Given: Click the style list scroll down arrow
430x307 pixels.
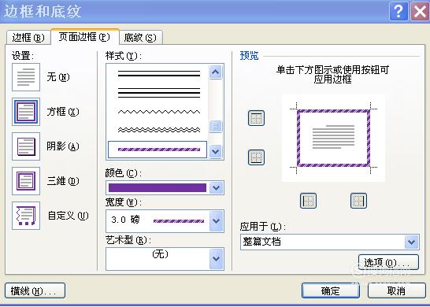Looking at the screenshot, I should 215,151.
